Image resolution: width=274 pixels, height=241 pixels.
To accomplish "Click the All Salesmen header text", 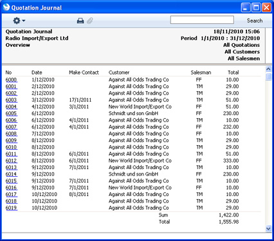I will [x=244, y=58].
